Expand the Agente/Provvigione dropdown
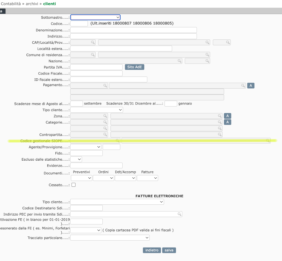Screen dimensions: 282x261 (86, 147)
